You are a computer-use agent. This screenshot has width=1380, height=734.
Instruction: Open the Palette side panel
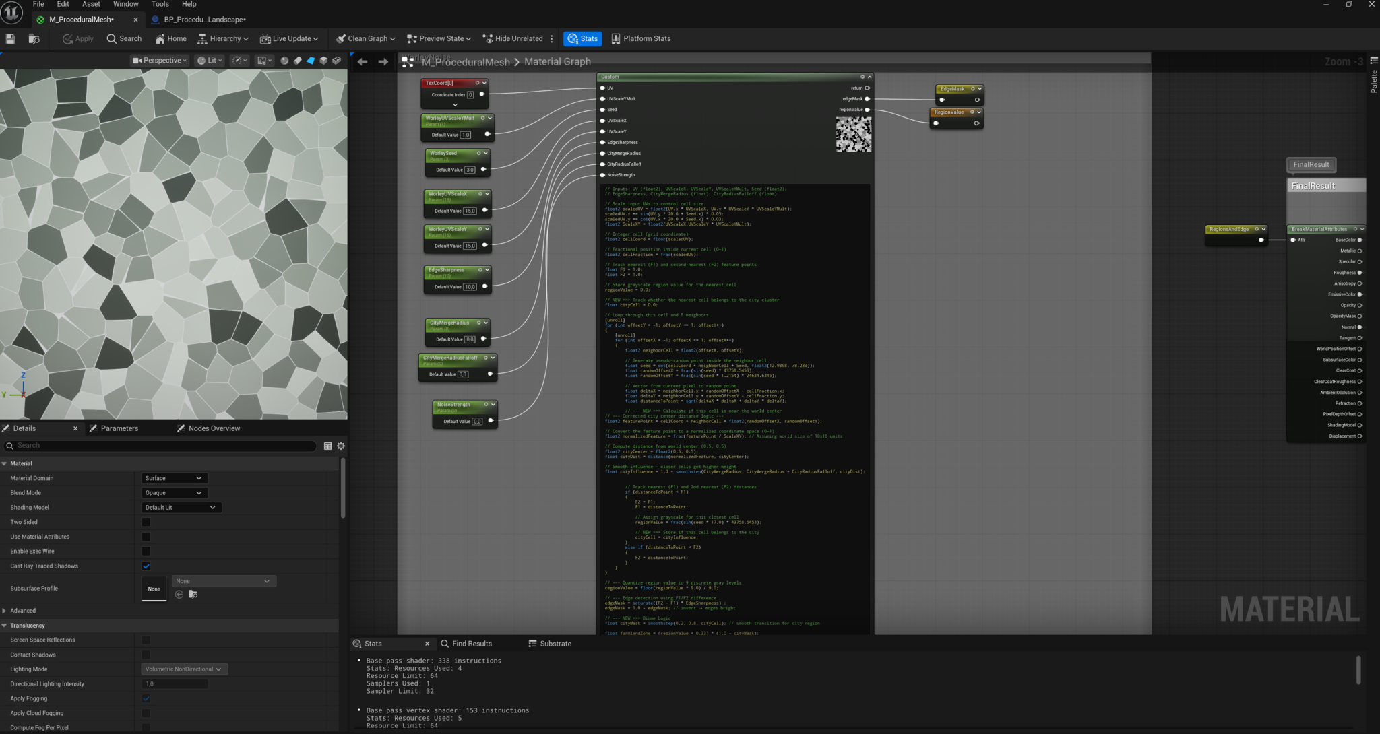pyautogui.click(x=1374, y=77)
